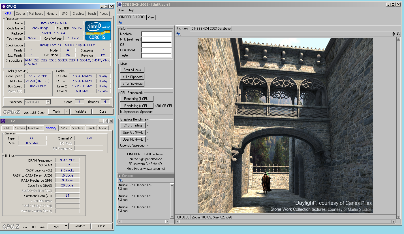This screenshot has width=404, height=234.
Task: Select the move picture cross-arrow icon
Action: pos(393,34)
